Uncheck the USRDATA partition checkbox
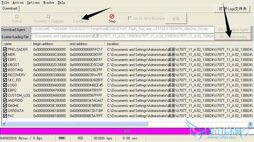Viewport: 254px width, 142px height. [5, 111]
